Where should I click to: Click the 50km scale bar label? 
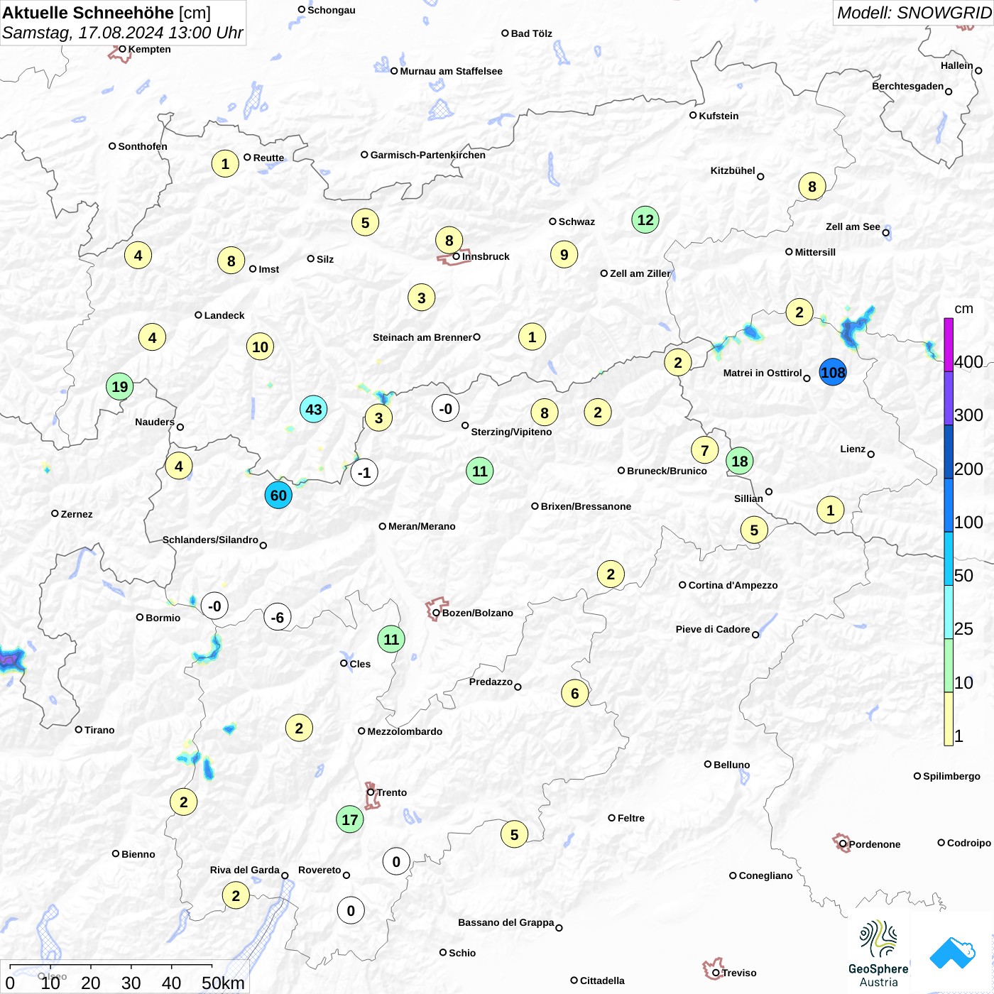point(223,983)
